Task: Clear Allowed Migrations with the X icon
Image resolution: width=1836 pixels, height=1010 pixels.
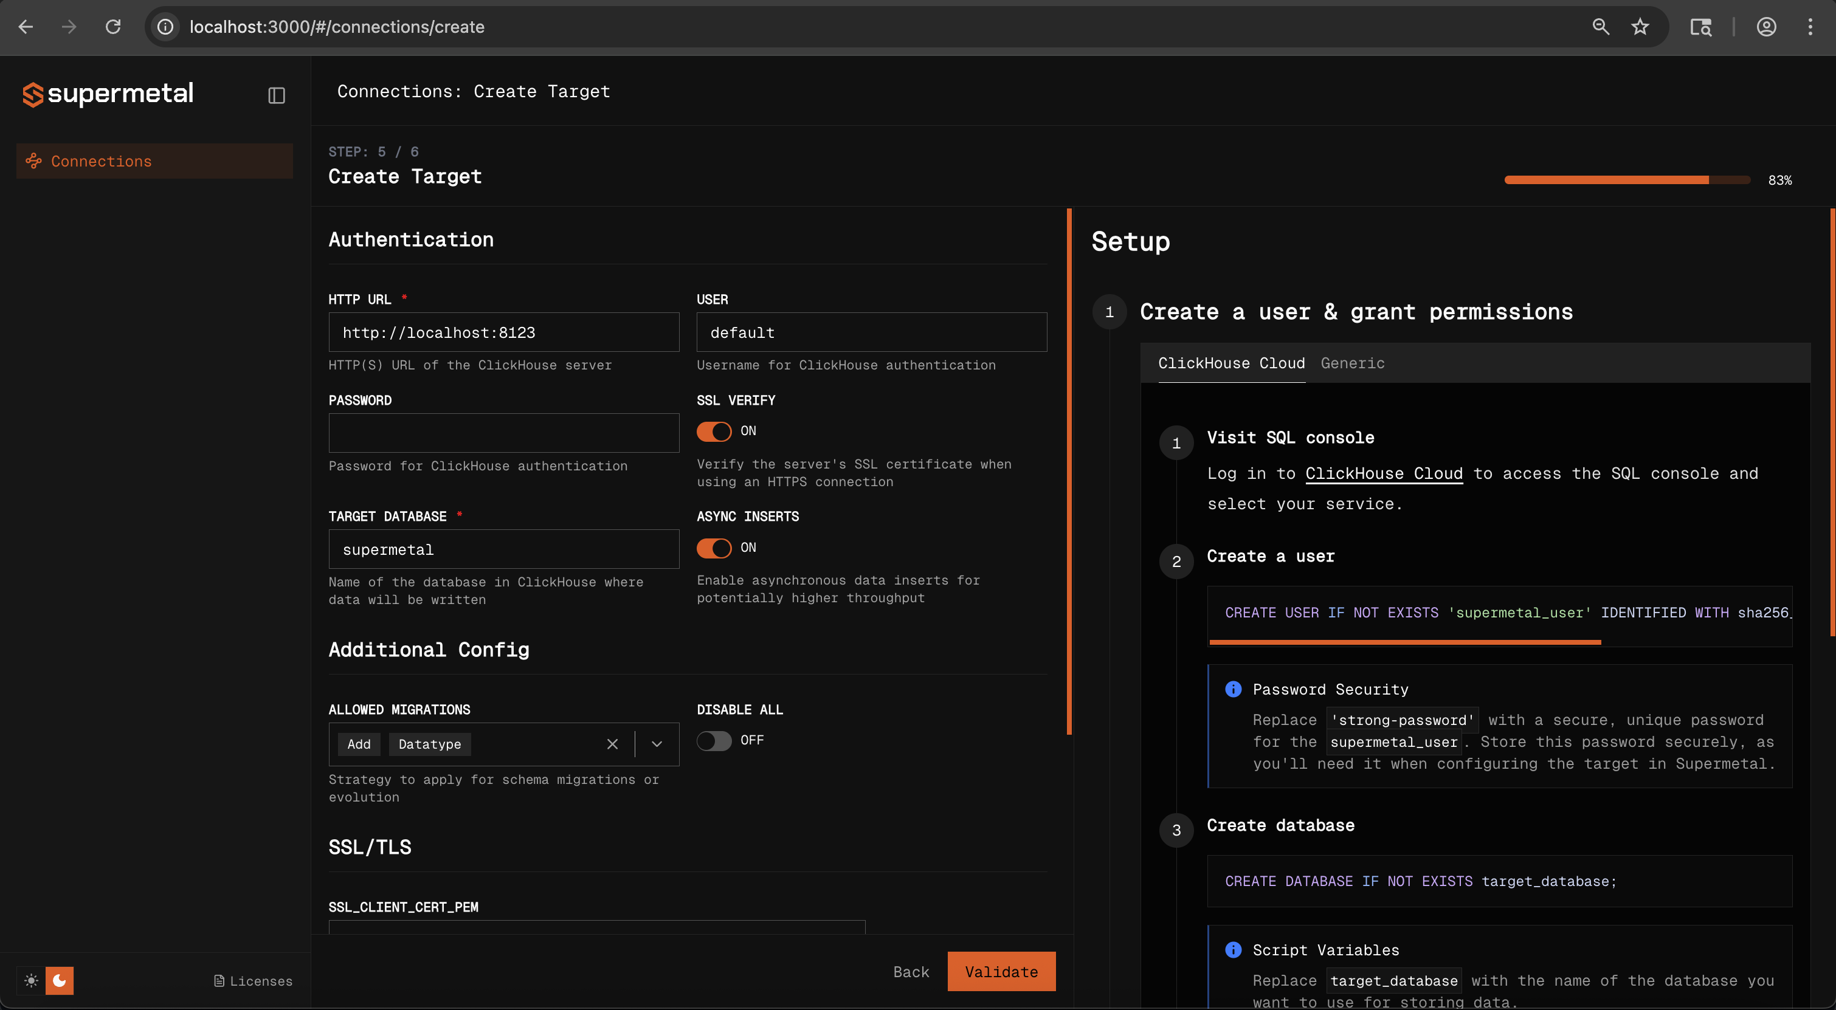Action: click(612, 744)
